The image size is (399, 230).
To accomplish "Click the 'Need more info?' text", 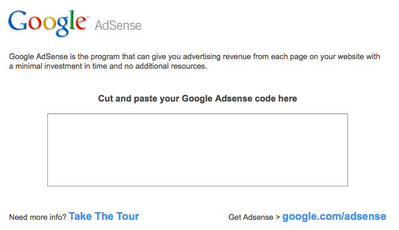I will 38,217.
